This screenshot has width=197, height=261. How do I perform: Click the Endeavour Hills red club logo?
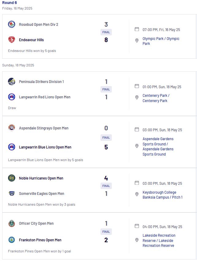pos(12,40)
